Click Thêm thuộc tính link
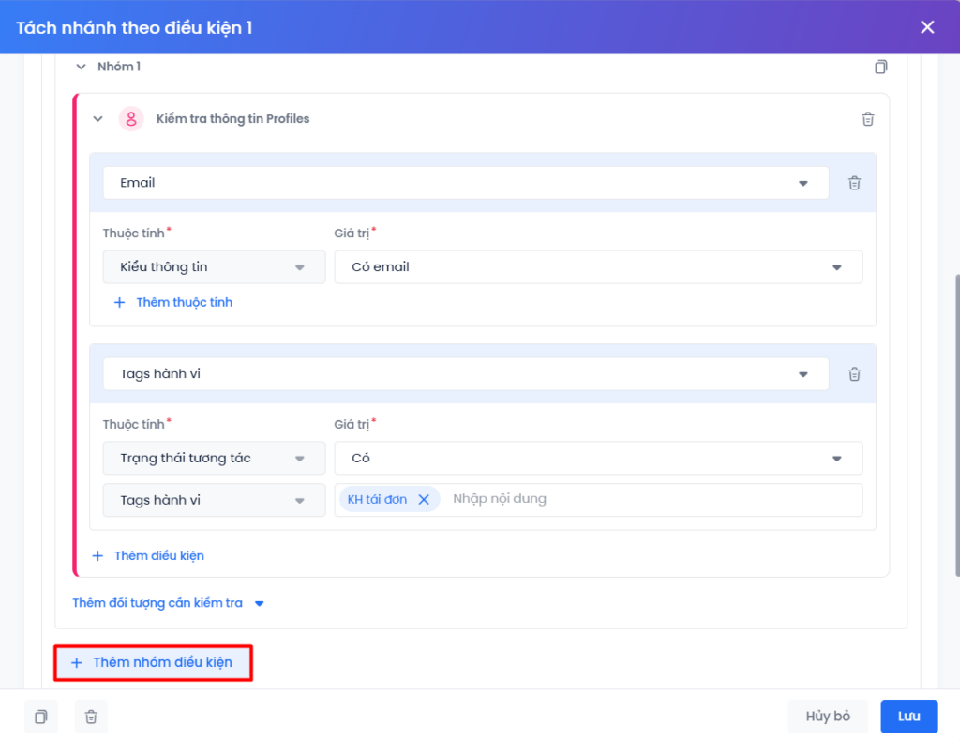Screen dimensions: 960x741 click(x=172, y=303)
